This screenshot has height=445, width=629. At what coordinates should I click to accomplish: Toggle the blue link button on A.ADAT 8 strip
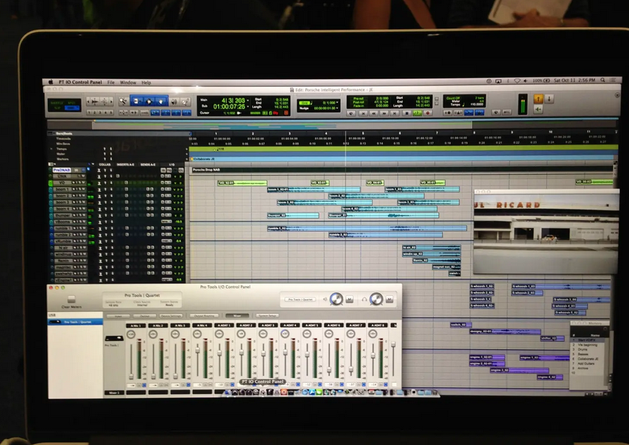click(x=385, y=385)
